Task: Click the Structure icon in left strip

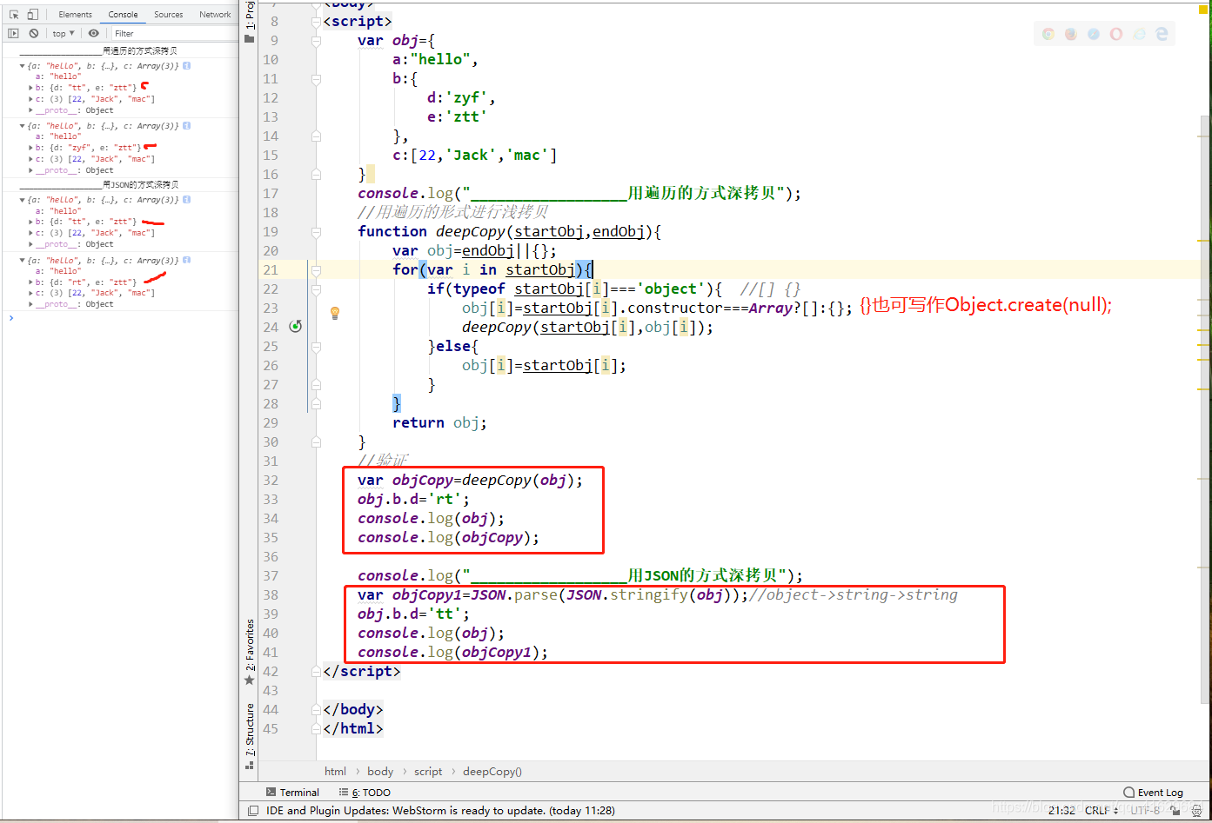Action: (250, 766)
